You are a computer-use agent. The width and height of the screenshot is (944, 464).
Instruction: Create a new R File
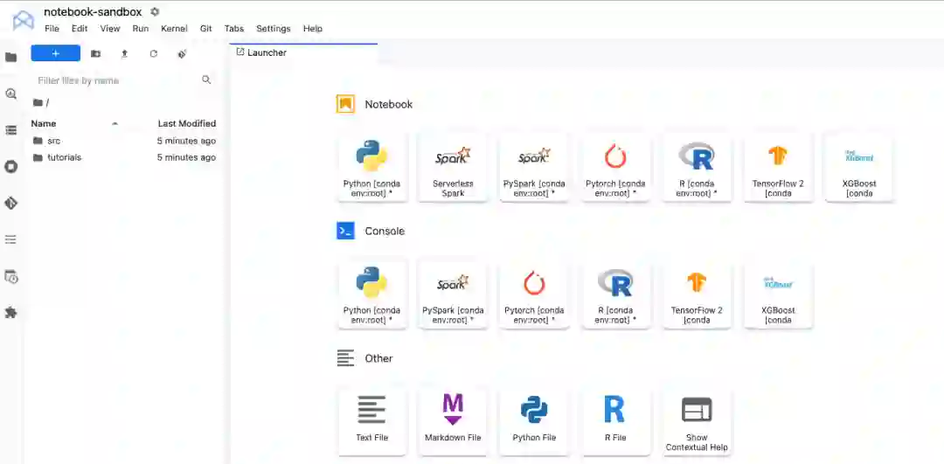click(x=615, y=420)
